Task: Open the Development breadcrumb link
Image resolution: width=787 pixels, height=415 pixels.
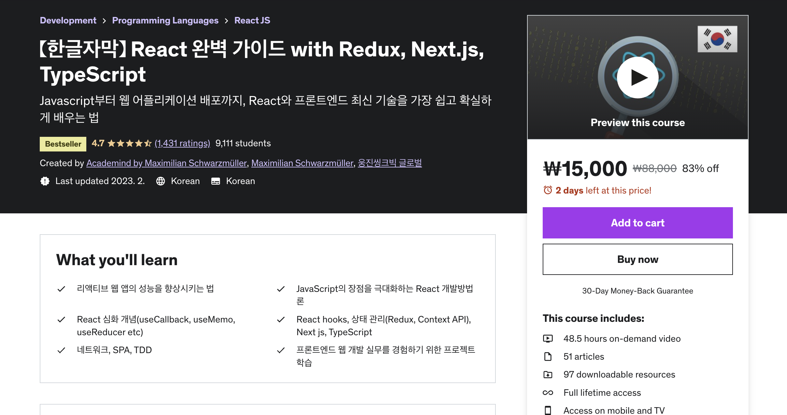Action: pos(68,21)
